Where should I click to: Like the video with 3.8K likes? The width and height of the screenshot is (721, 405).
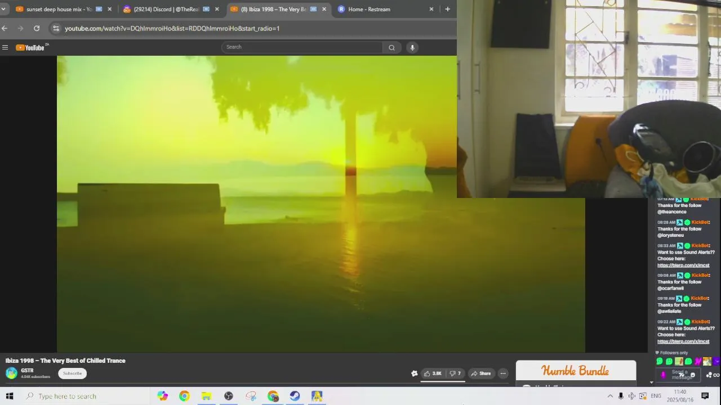[433, 373]
